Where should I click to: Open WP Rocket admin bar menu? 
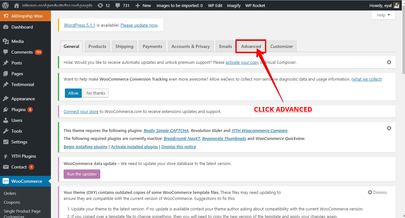pos(255,5)
